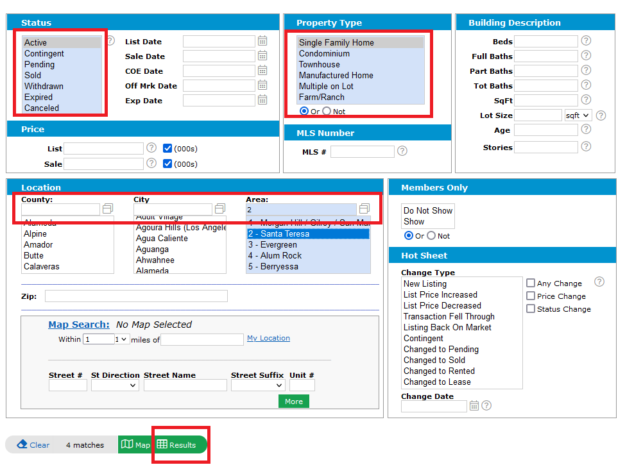Show help for the Full Baths field
The height and width of the screenshot is (465, 634).
pos(586,55)
